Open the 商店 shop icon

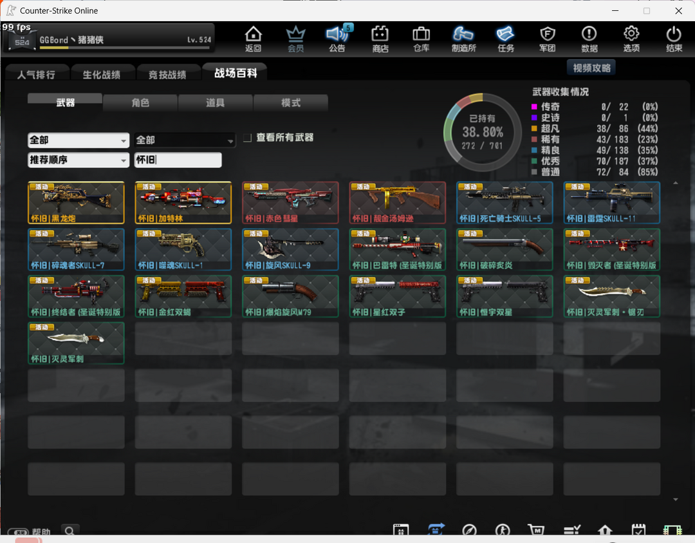pyautogui.click(x=380, y=39)
